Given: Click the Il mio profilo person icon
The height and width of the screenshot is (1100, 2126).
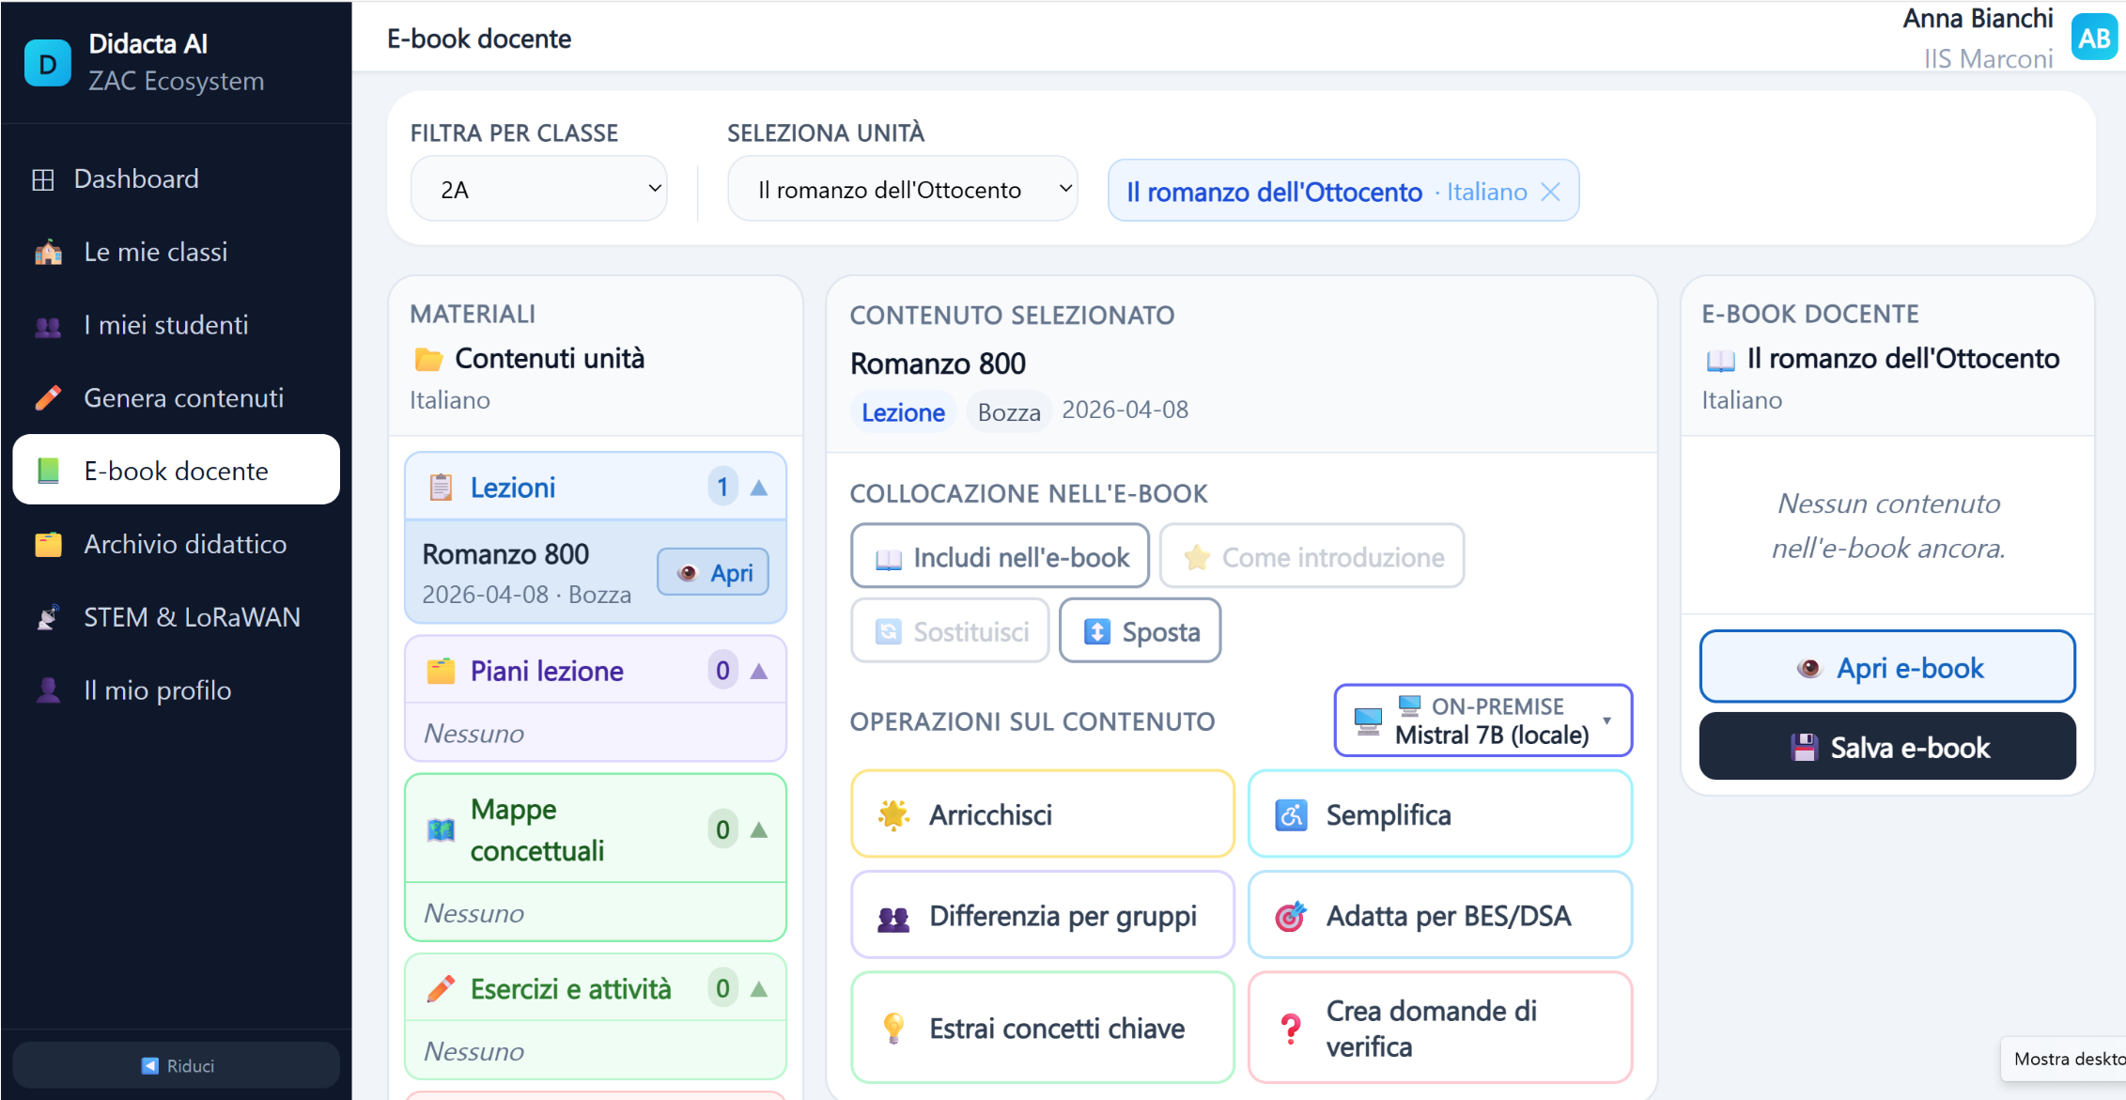Looking at the screenshot, I should point(48,690).
